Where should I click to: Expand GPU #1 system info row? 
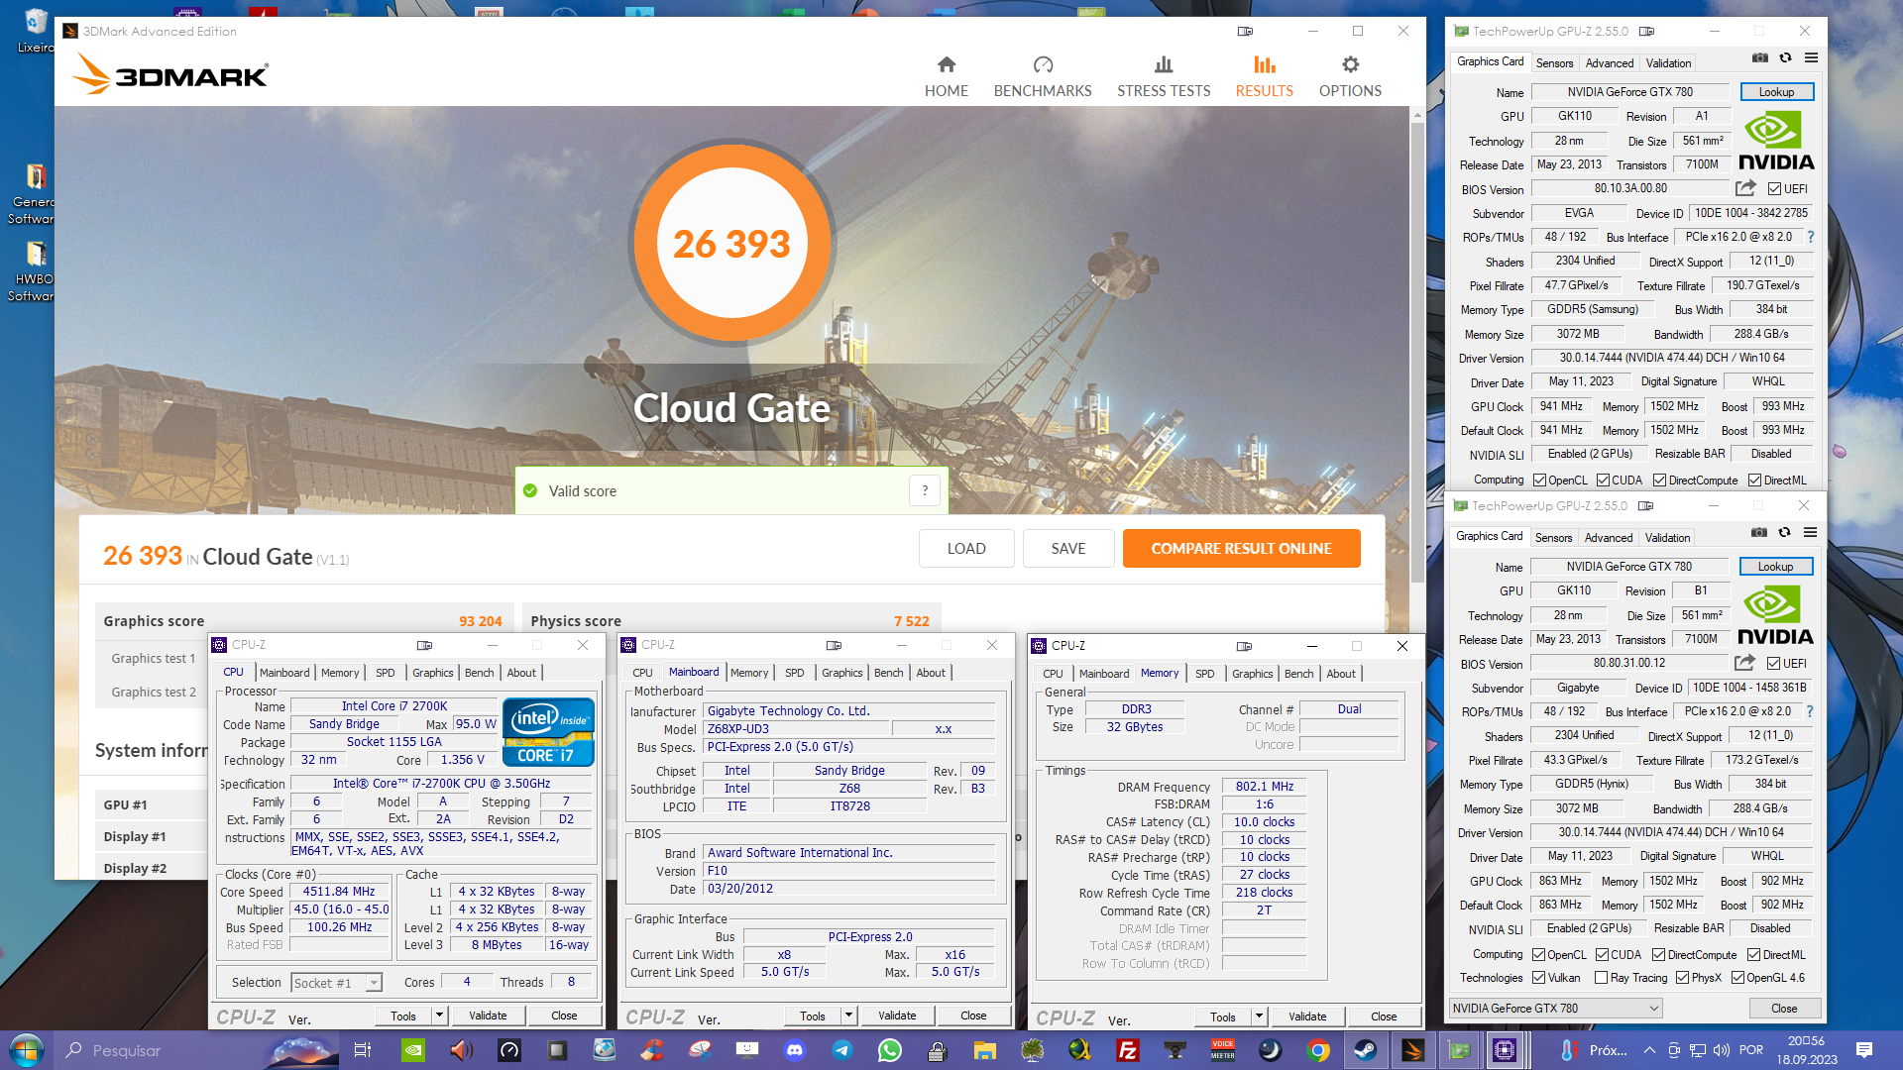click(151, 804)
